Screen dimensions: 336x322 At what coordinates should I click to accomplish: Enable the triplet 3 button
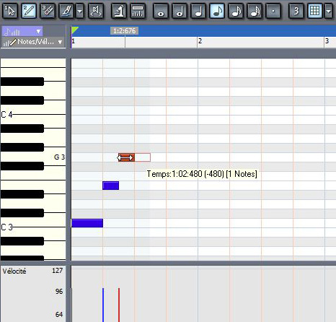click(x=296, y=11)
